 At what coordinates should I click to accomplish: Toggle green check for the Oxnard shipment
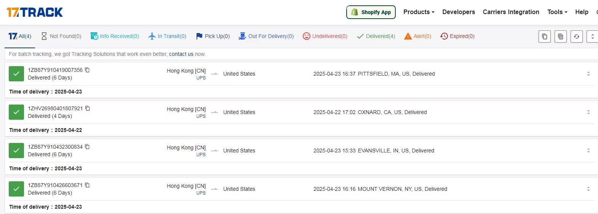(x=16, y=112)
